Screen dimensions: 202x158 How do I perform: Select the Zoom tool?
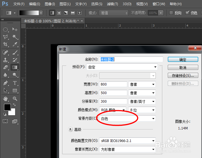pos(15,99)
